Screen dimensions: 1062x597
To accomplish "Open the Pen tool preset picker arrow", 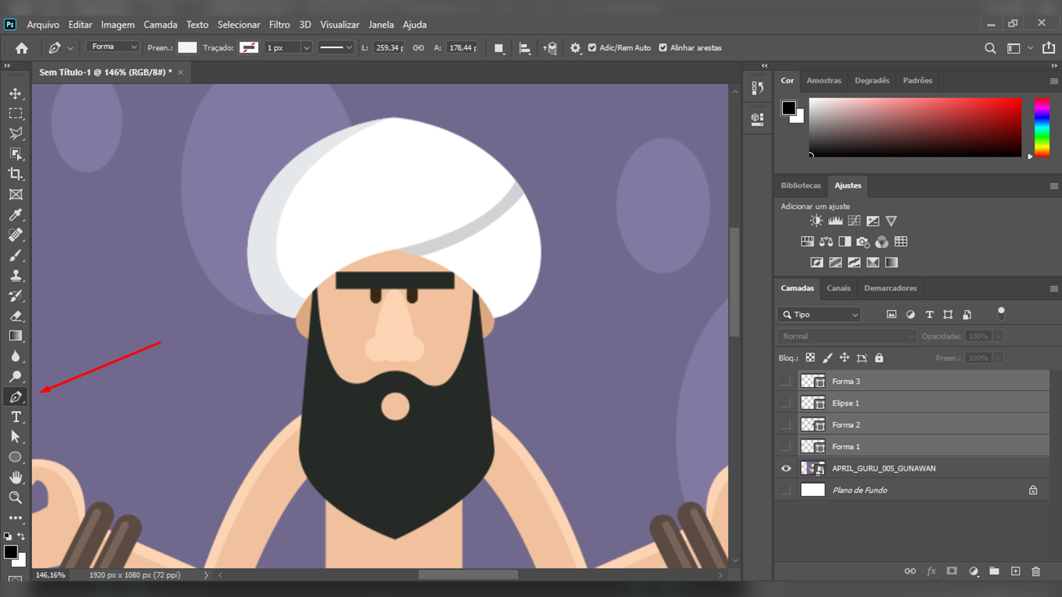I will click(70, 49).
